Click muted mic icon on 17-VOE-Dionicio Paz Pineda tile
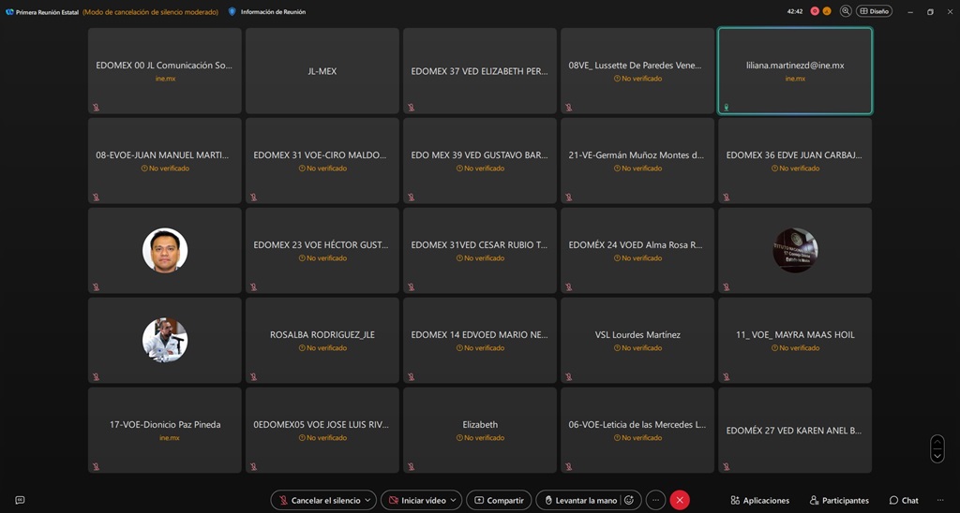 pyautogui.click(x=97, y=466)
